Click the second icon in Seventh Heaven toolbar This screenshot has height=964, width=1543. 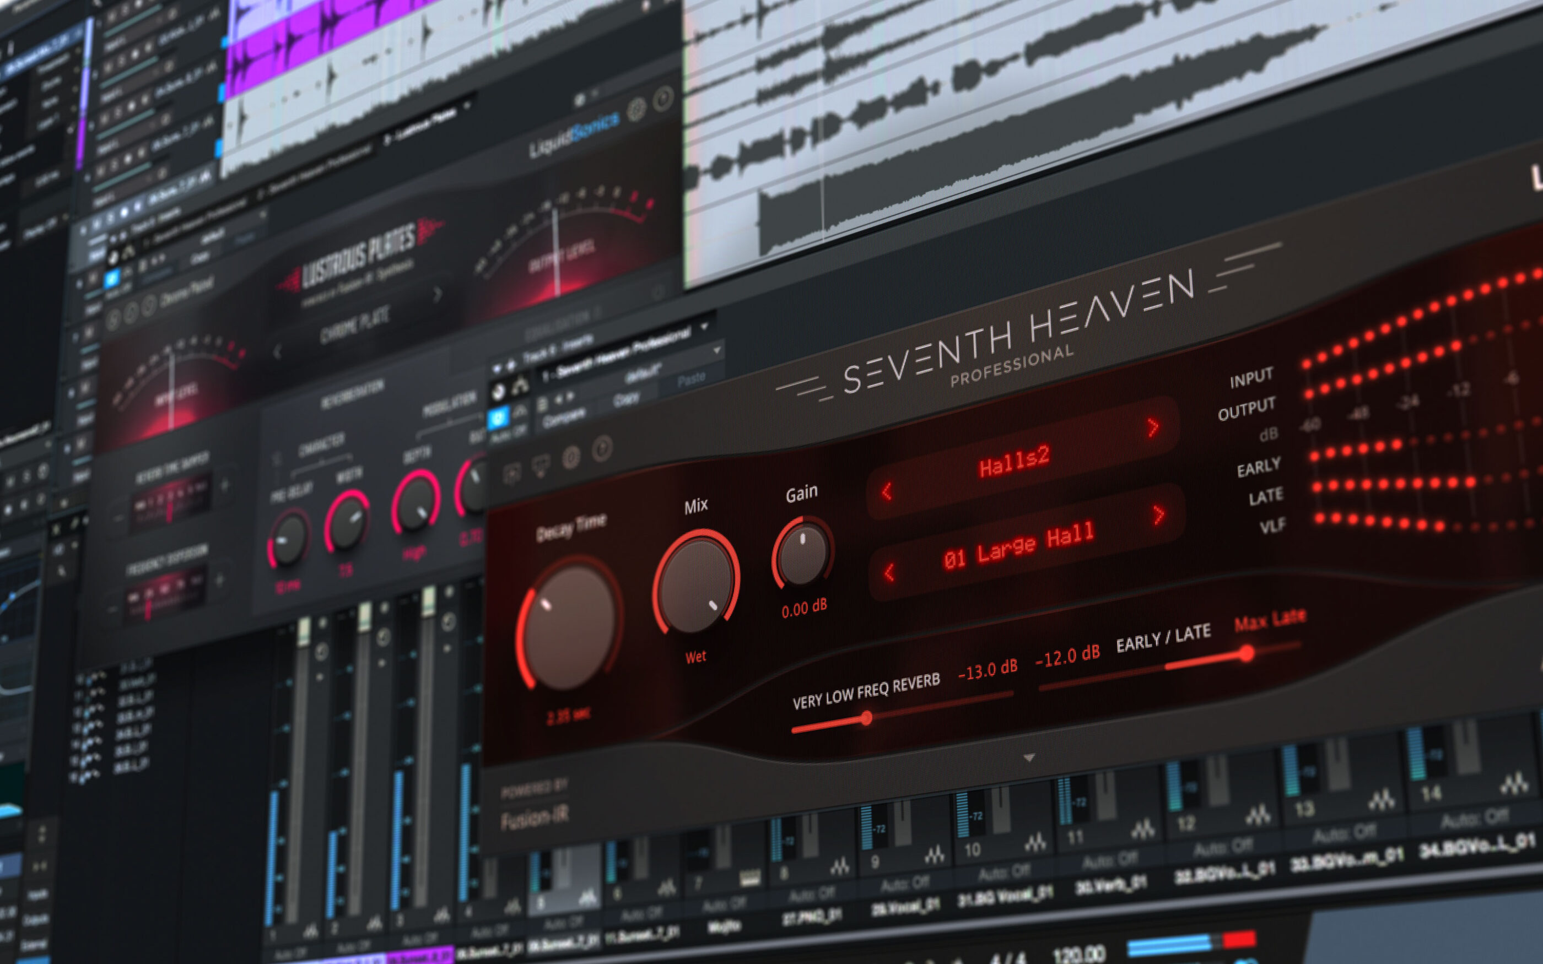(x=541, y=467)
